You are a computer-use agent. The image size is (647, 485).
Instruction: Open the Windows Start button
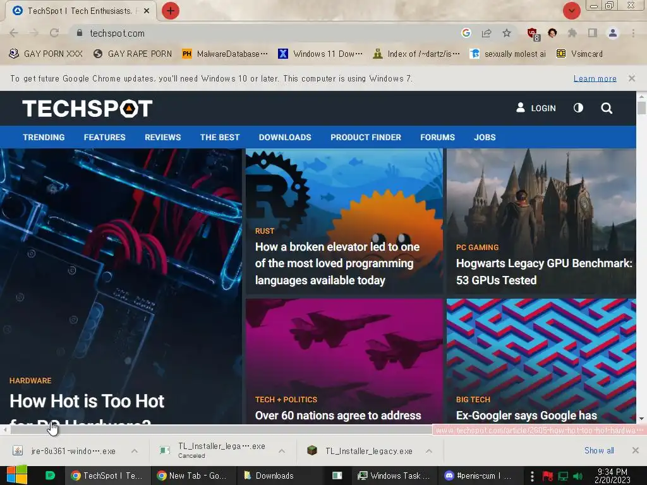[16, 475]
